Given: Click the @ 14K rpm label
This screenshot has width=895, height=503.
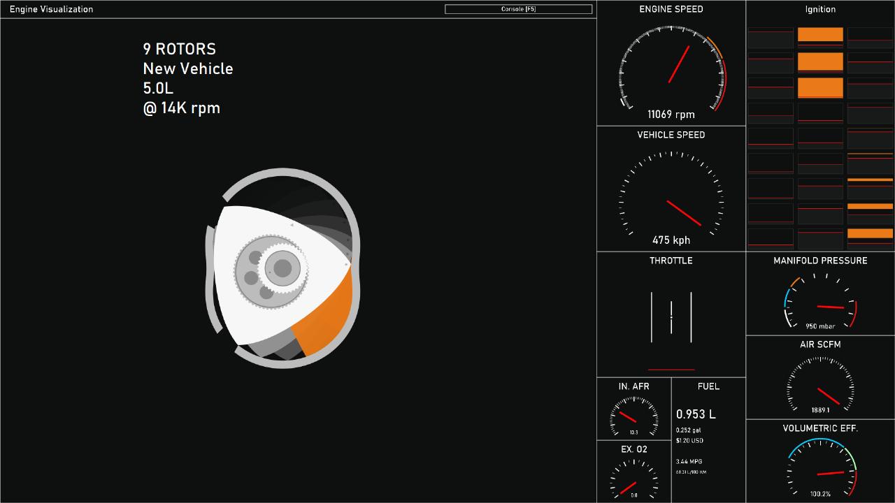Looking at the screenshot, I should [182, 108].
